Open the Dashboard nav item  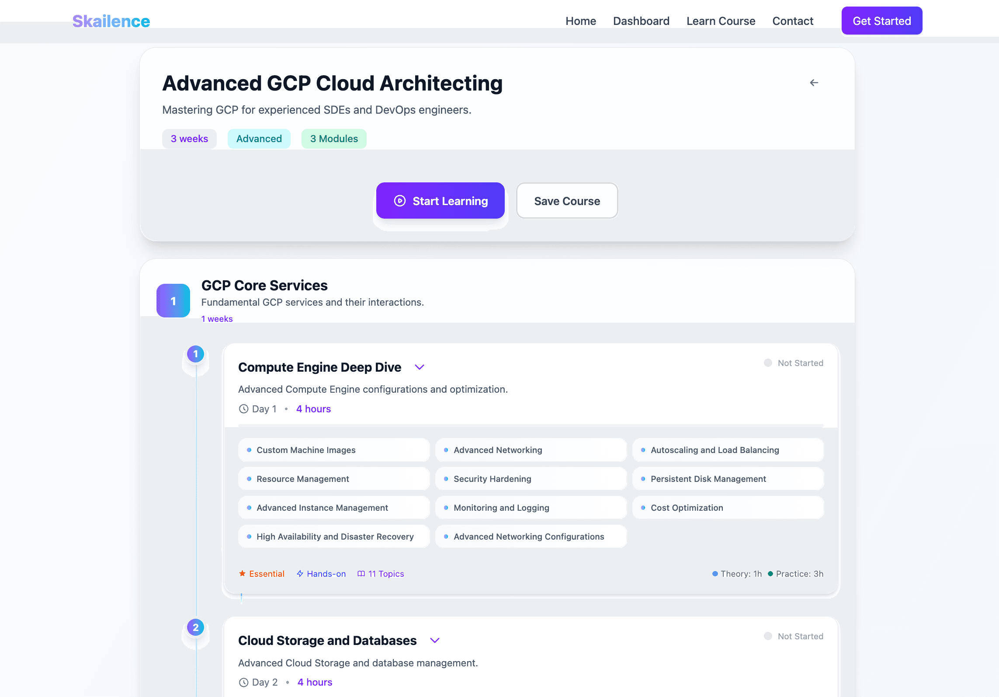pyautogui.click(x=641, y=21)
